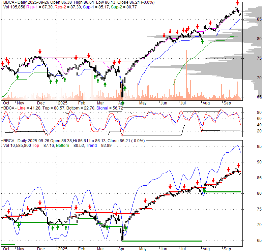Screen dimensions: 263x251
Task: Click the May label on top chart time axis
Action: coord(143,103)
